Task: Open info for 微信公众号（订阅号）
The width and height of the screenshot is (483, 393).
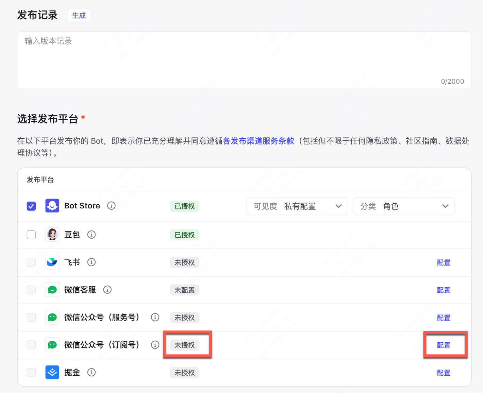Action: [x=155, y=345]
